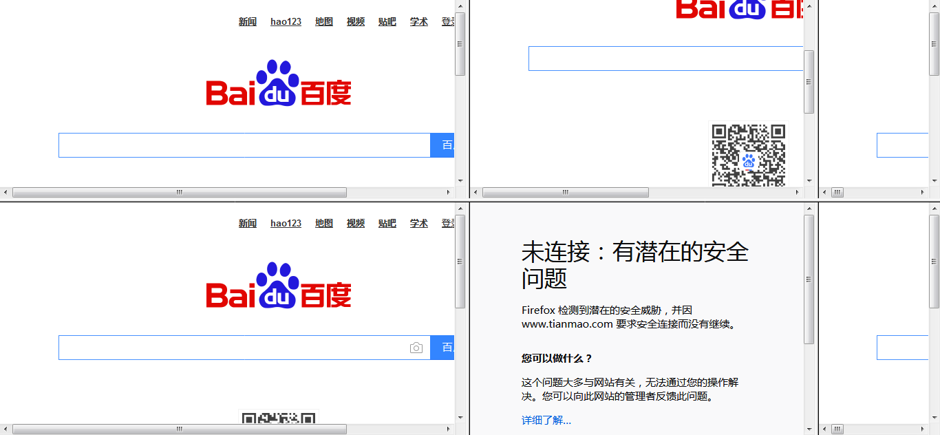Click scroll-left arrow in top-right pane
The width and height of the screenshot is (940, 435).
click(x=824, y=193)
